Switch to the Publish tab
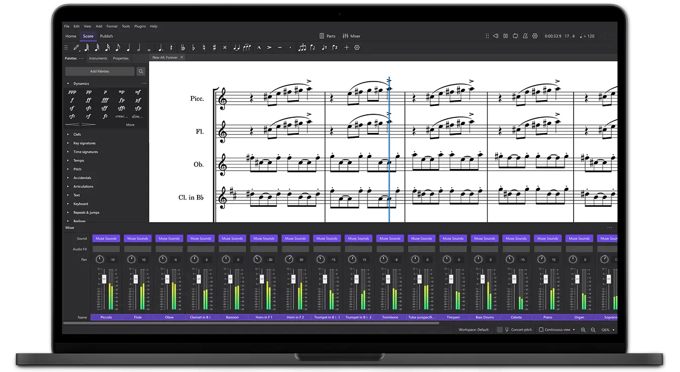The height and width of the screenshot is (372, 680). (x=106, y=36)
